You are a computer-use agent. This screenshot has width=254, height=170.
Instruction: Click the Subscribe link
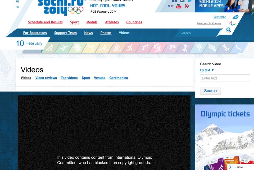(x=220, y=17)
